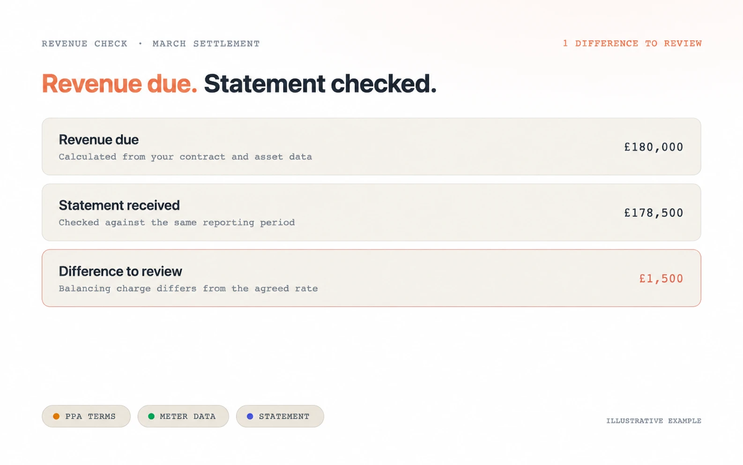Open the 1 DIFFERENCE TO REVIEW link
The width and height of the screenshot is (743, 465).
pos(632,44)
